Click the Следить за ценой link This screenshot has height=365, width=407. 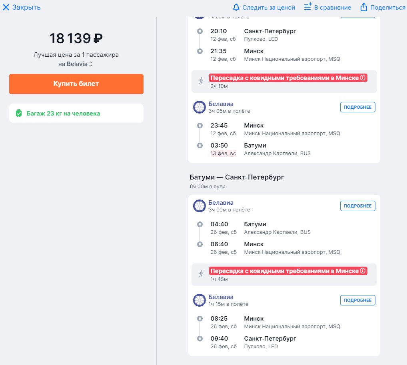pos(269,8)
